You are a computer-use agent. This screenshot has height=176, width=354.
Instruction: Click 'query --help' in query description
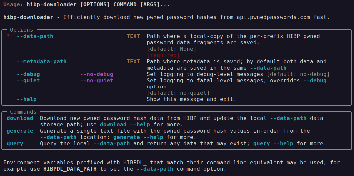[x=273, y=143]
